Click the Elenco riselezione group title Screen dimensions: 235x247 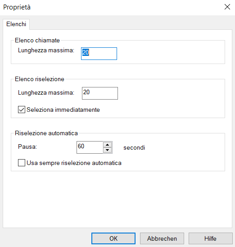(40, 79)
